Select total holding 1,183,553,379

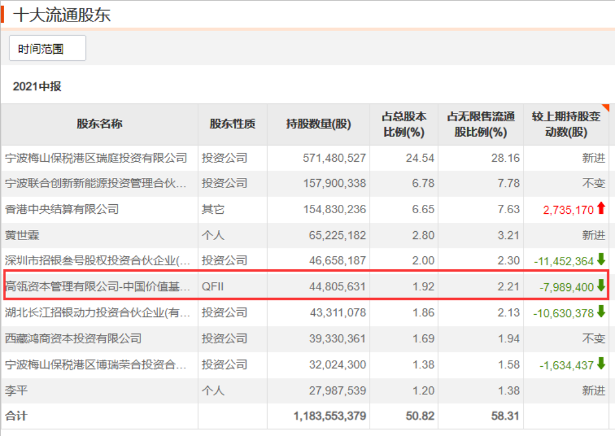pos(330,416)
